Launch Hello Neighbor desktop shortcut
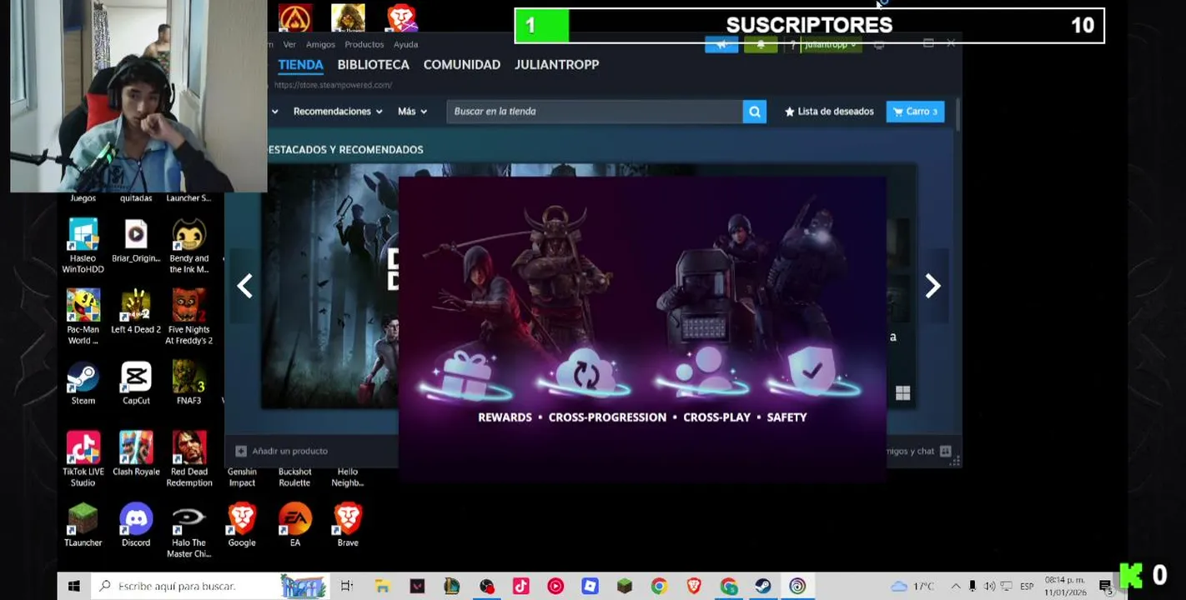This screenshot has width=1186, height=600. coord(348,477)
